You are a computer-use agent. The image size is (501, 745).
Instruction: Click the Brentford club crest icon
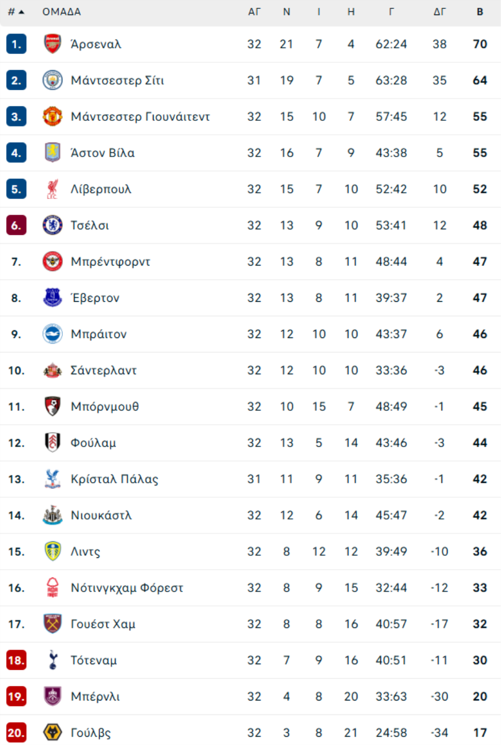point(52,262)
